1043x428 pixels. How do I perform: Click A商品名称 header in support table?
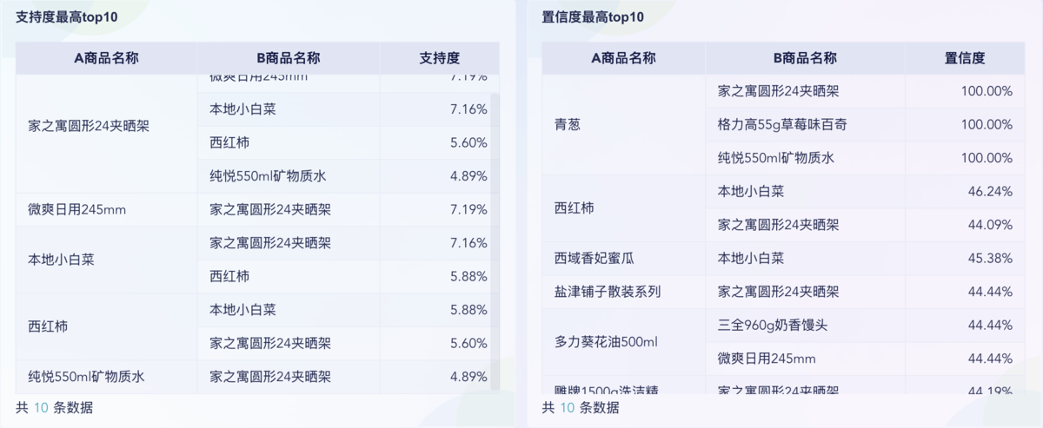click(x=106, y=58)
